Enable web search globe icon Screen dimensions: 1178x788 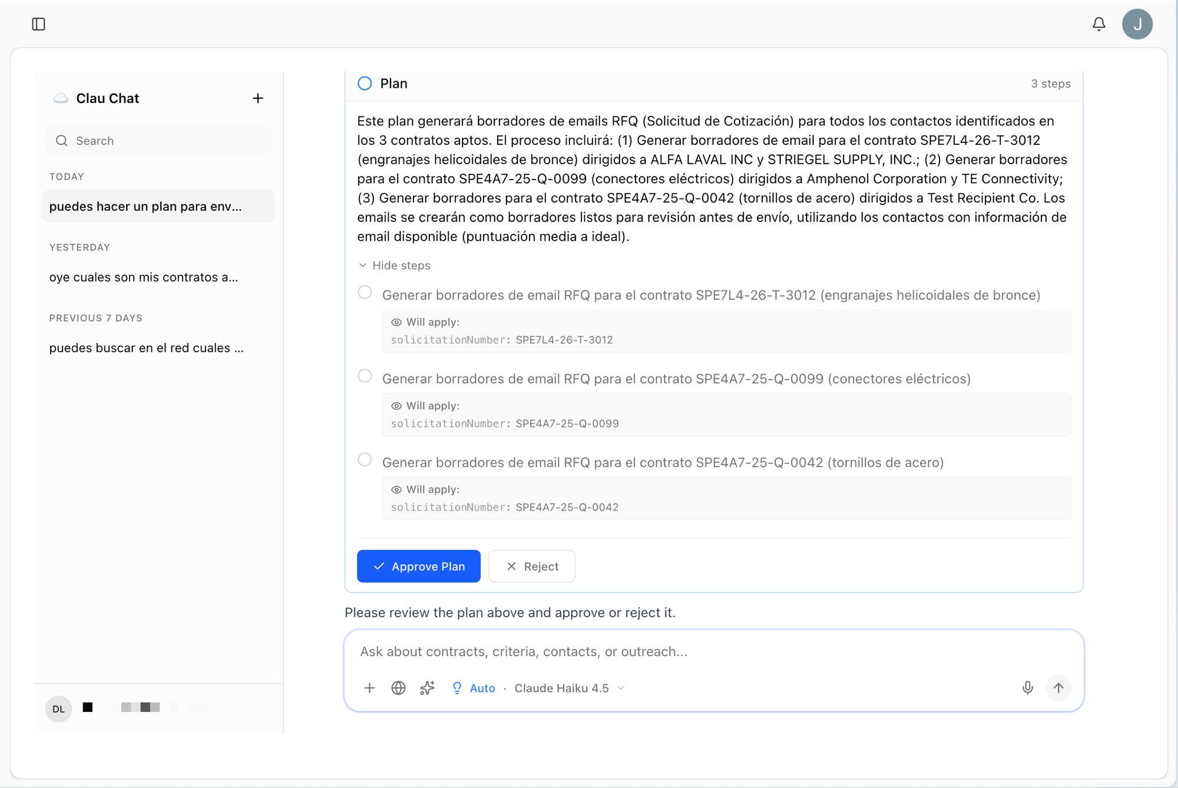click(x=398, y=688)
